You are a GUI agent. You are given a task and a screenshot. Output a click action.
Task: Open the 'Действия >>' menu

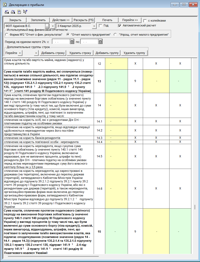click(x=61, y=20)
